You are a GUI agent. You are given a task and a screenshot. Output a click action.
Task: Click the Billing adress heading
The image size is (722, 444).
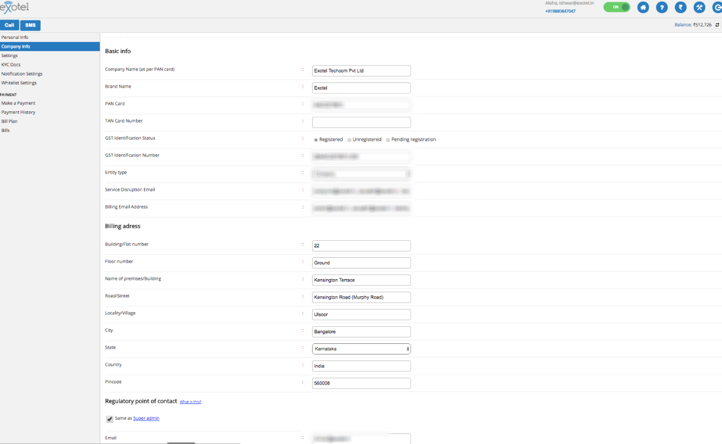pos(123,226)
